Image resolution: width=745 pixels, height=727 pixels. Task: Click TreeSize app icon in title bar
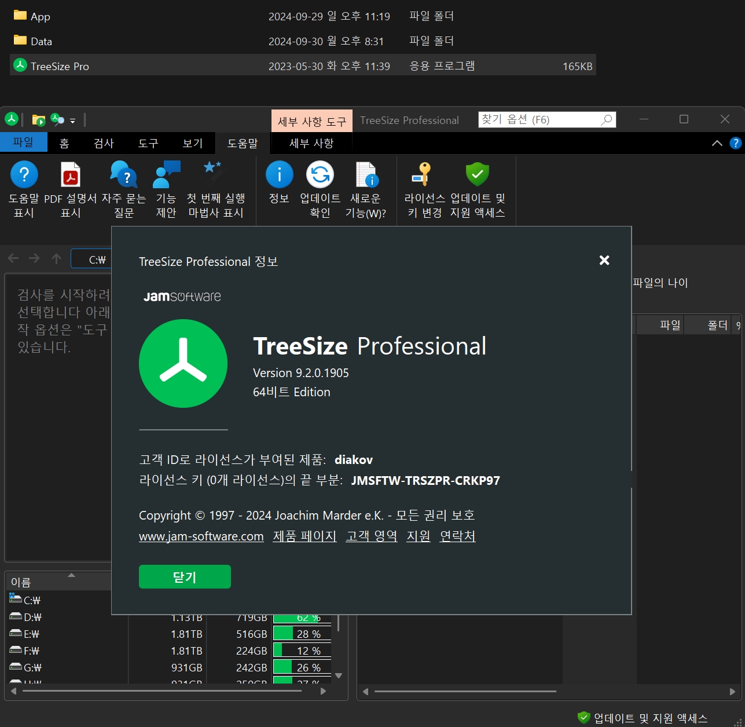12,119
